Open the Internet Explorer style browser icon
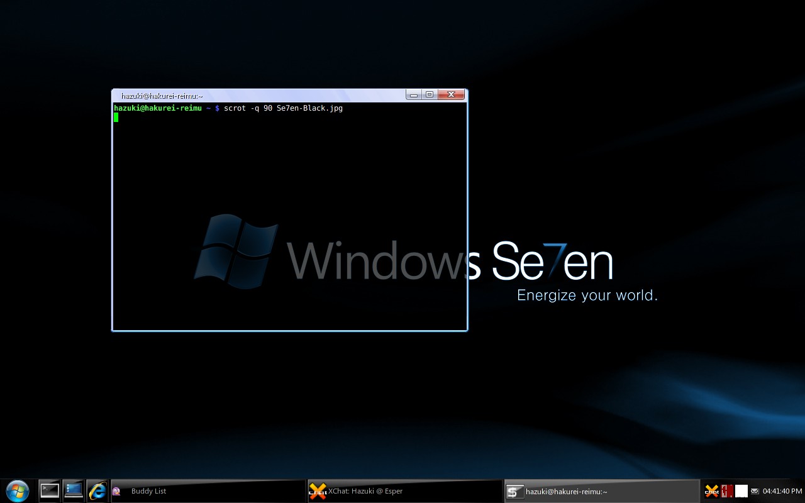Viewport: 805px width, 503px height. click(97, 490)
